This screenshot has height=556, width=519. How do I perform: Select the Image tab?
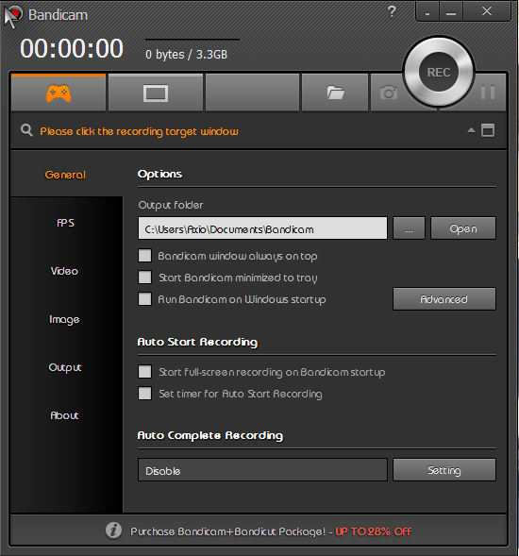tap(64, 319)
